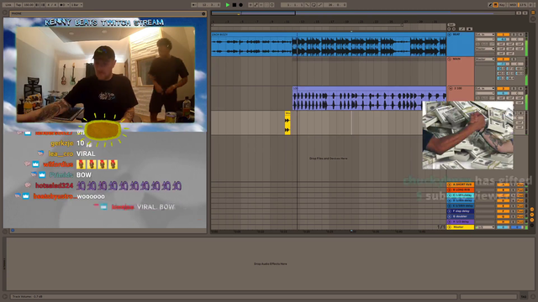Select the G doubler return track
The height and width of the screenshot is (302, 538).
pos(461,216)
